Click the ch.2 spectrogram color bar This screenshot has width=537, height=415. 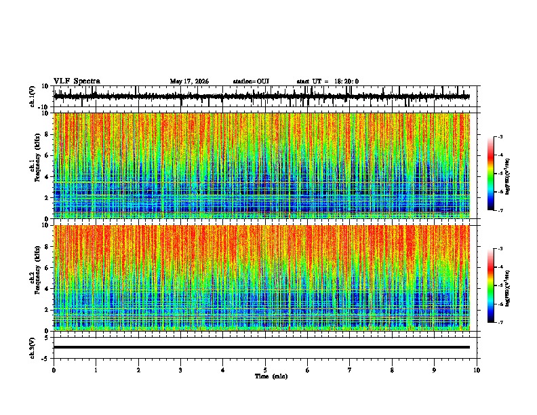click(x=491, y=285)
